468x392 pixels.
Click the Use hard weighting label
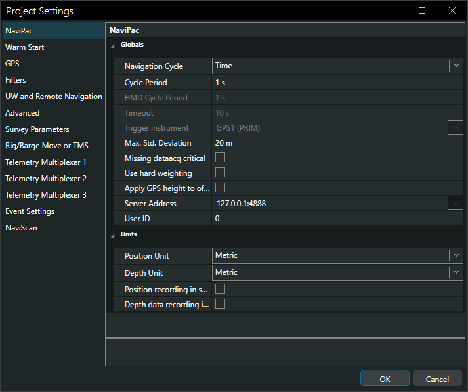(158, 173)
